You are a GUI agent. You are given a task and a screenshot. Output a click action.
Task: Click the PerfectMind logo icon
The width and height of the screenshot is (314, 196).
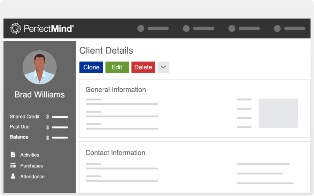pos(16,28)
